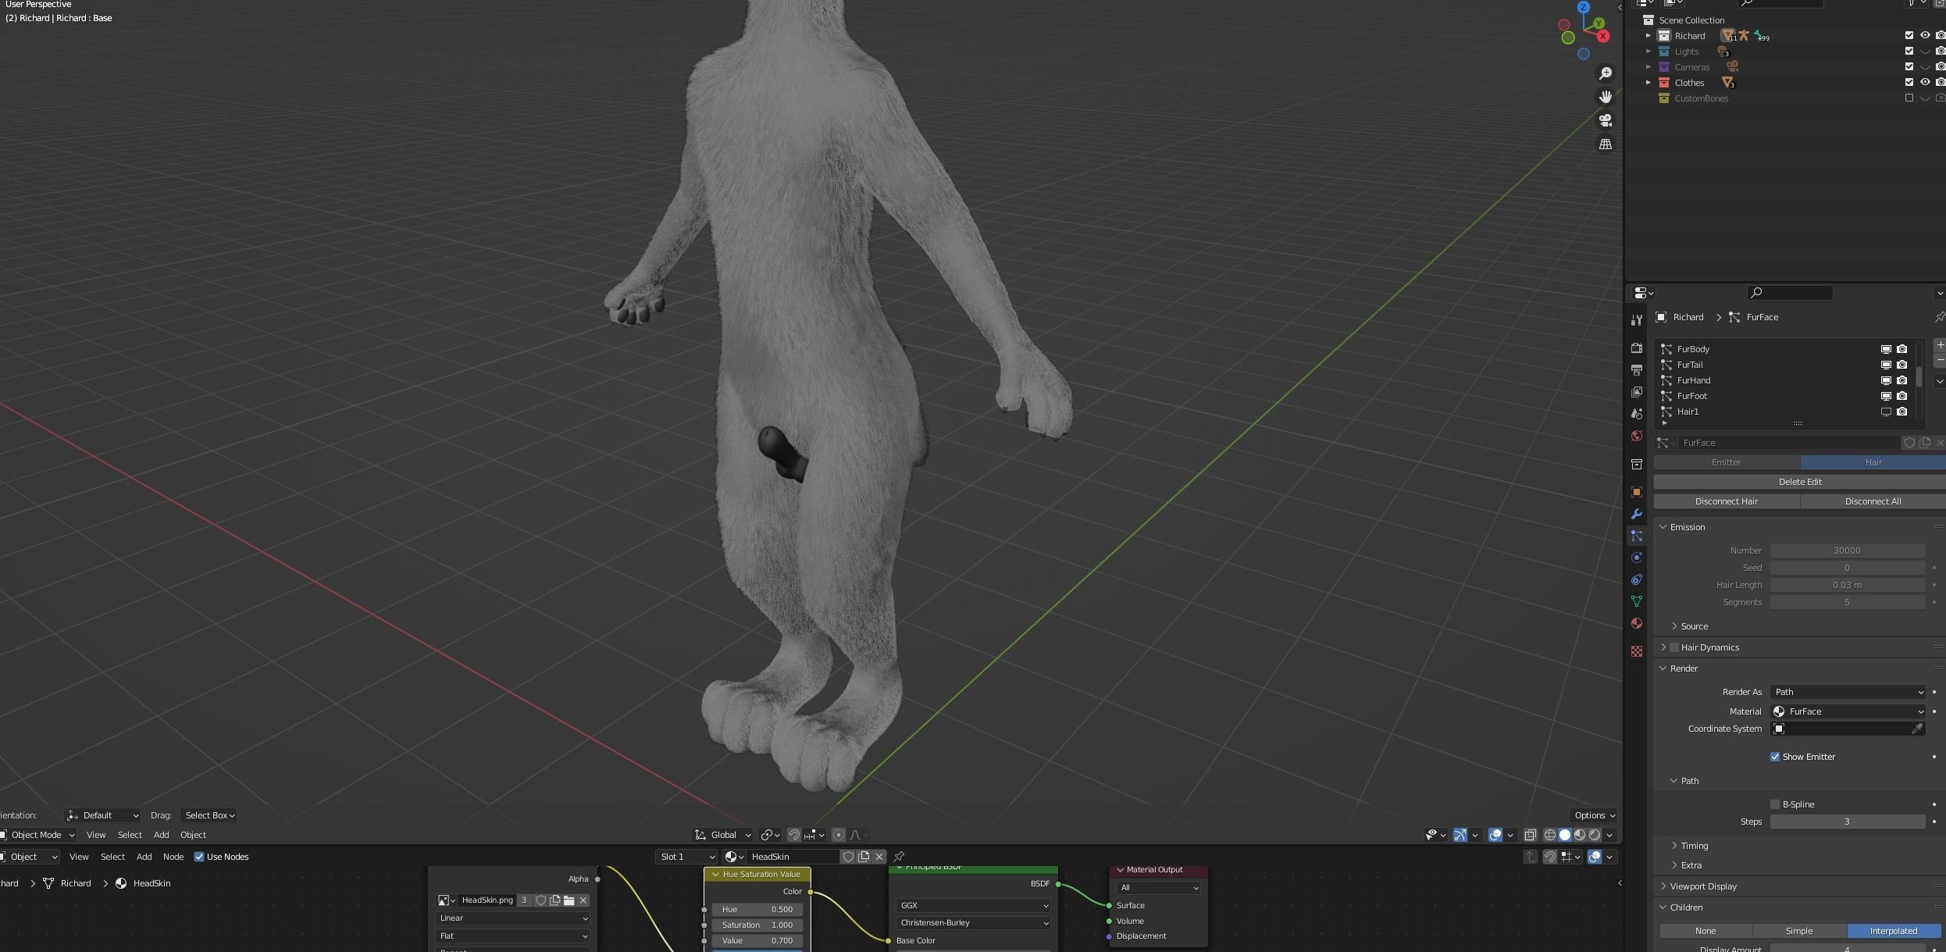Click Delete Edit button
Viewport: 1946px width, 952px height.
(x=1799, y=482)
